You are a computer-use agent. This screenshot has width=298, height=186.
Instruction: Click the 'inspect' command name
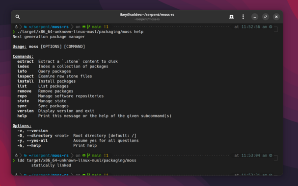coord(26,76)
